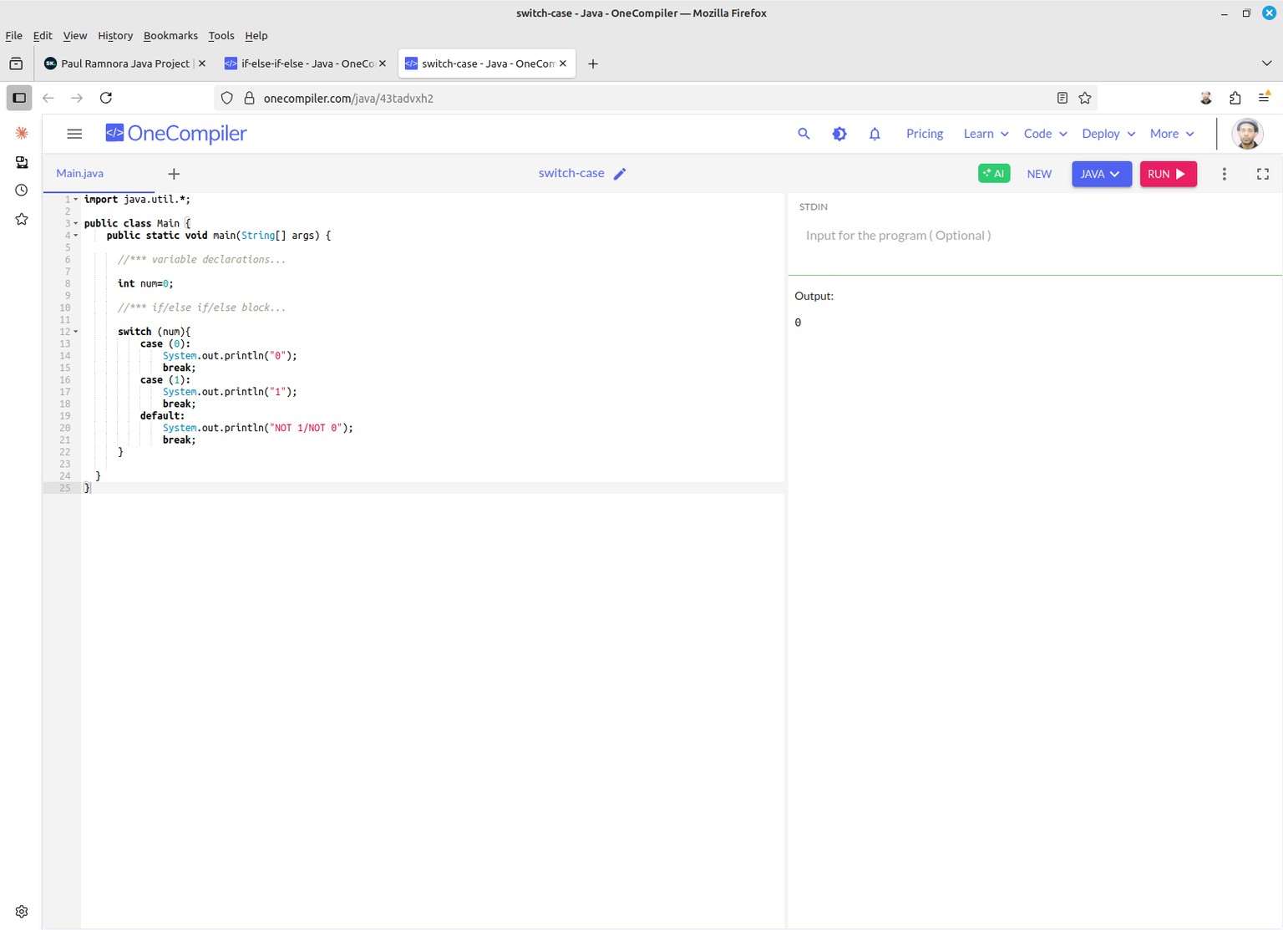Open the Firefox account avatar icon
1283x930 pixels.
[x=1206, y=98]
